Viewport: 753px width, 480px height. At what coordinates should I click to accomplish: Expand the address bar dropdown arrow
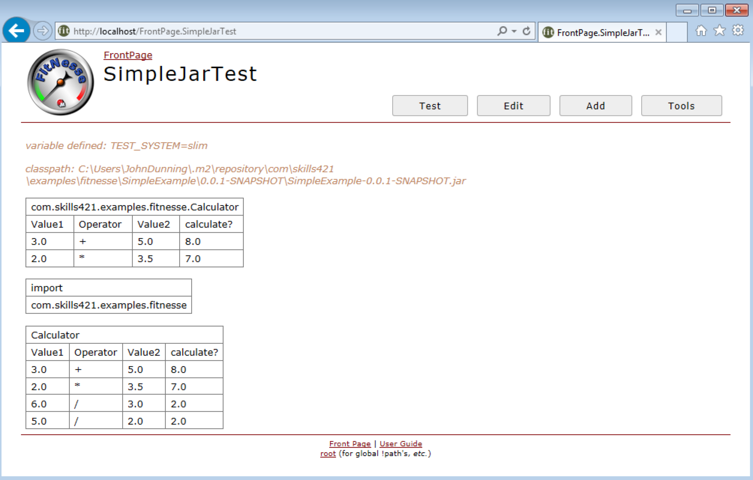(514, 31)
